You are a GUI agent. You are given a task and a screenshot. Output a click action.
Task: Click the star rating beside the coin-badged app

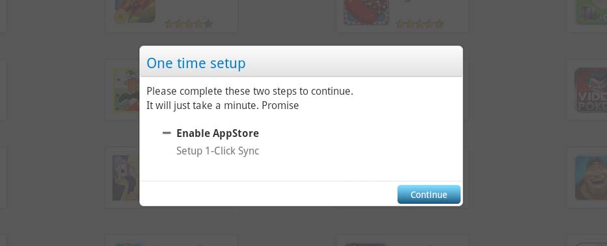point(189,24)
